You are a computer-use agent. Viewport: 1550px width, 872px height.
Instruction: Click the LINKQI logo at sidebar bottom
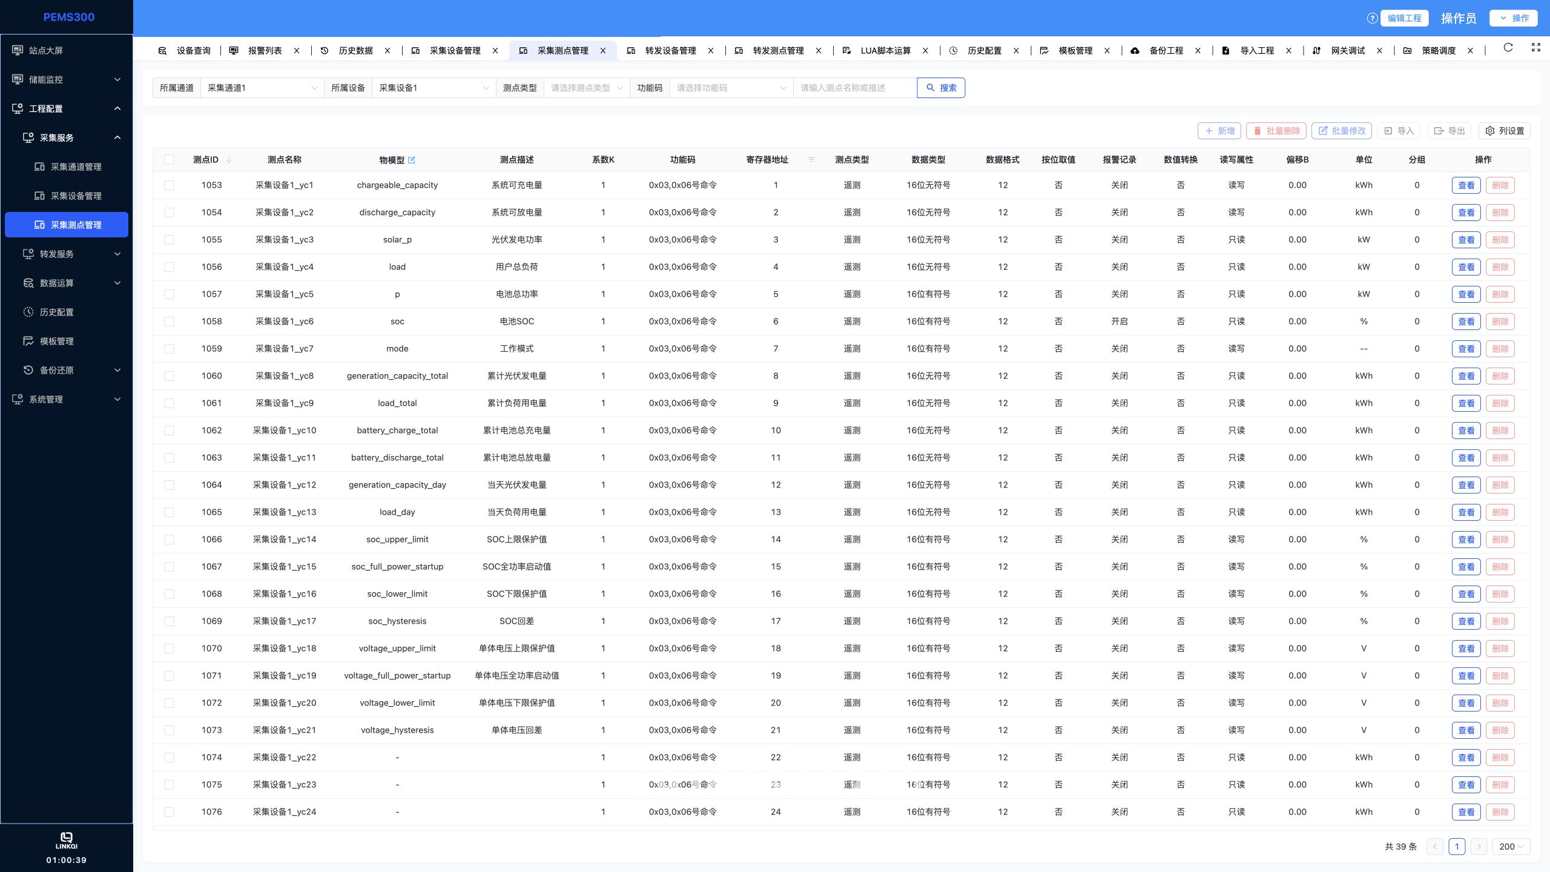[x=67, y=841]
